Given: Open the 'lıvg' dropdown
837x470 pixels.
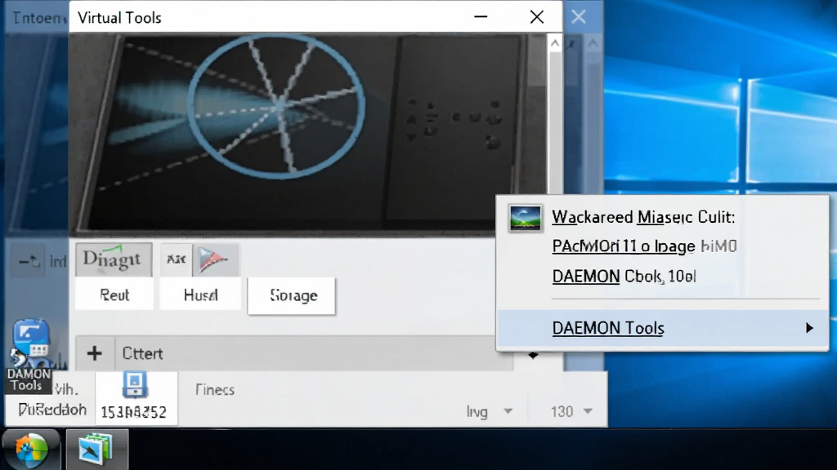Looking at the screenshot, I should pos(490,411).
